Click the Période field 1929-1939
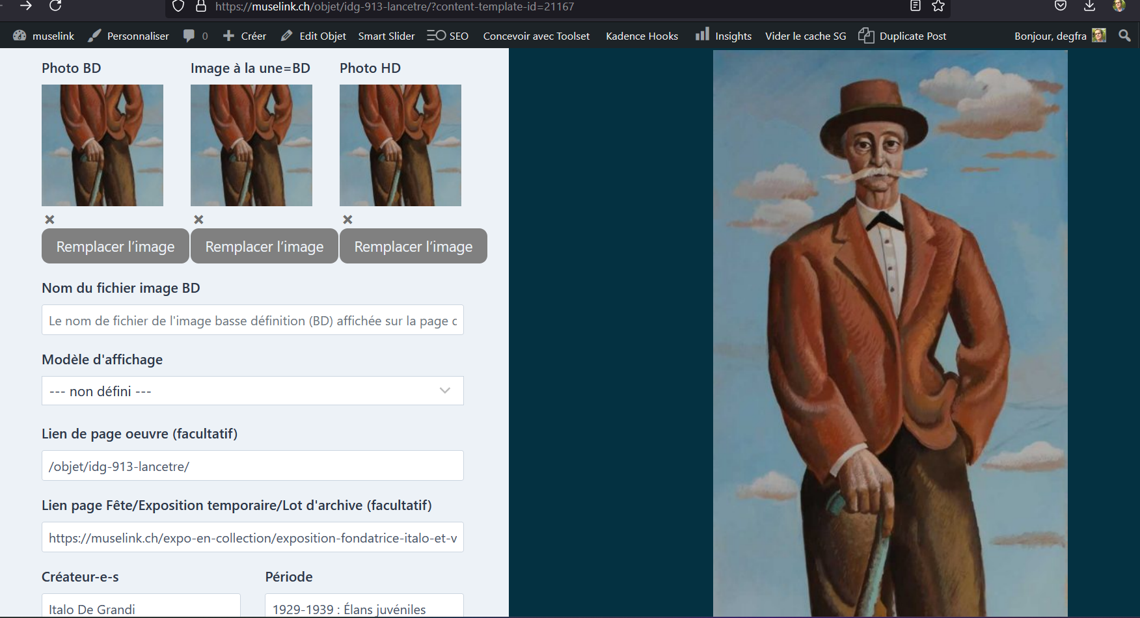Screen dimensions: 1140x618 pos(364,606)
